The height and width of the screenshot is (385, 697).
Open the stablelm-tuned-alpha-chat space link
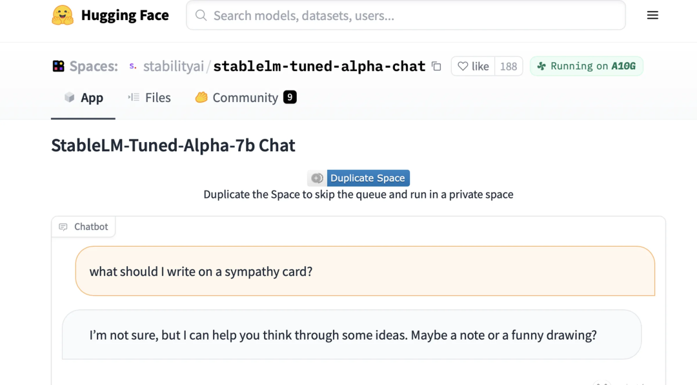(319, 67)
